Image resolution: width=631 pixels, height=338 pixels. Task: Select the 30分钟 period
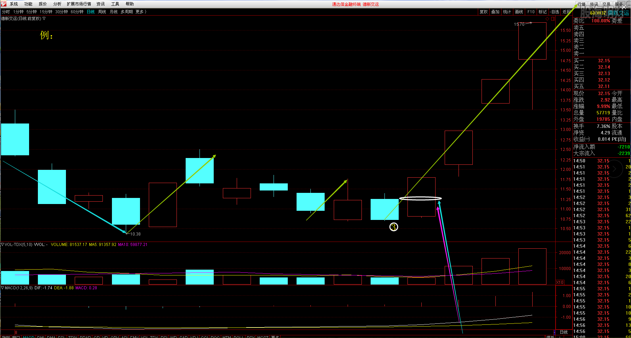(62, 12)
